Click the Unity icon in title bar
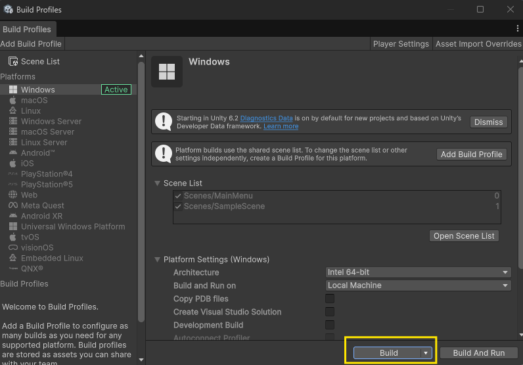Viewport: 523px width, 365px height. click(9, 9)
